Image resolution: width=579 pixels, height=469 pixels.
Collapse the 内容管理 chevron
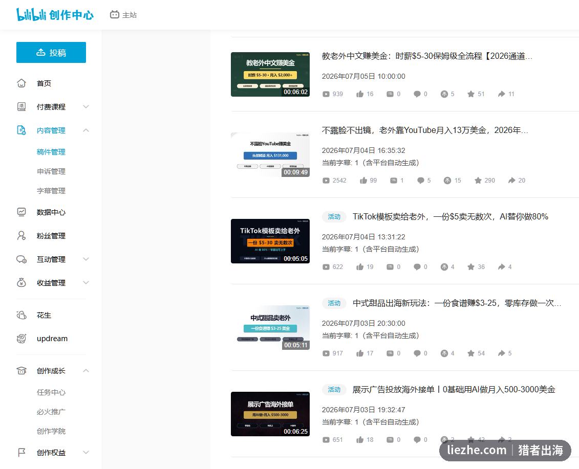(86, 130)
